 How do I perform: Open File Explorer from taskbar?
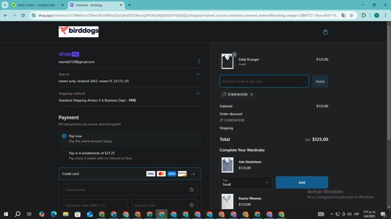point(65,214)
